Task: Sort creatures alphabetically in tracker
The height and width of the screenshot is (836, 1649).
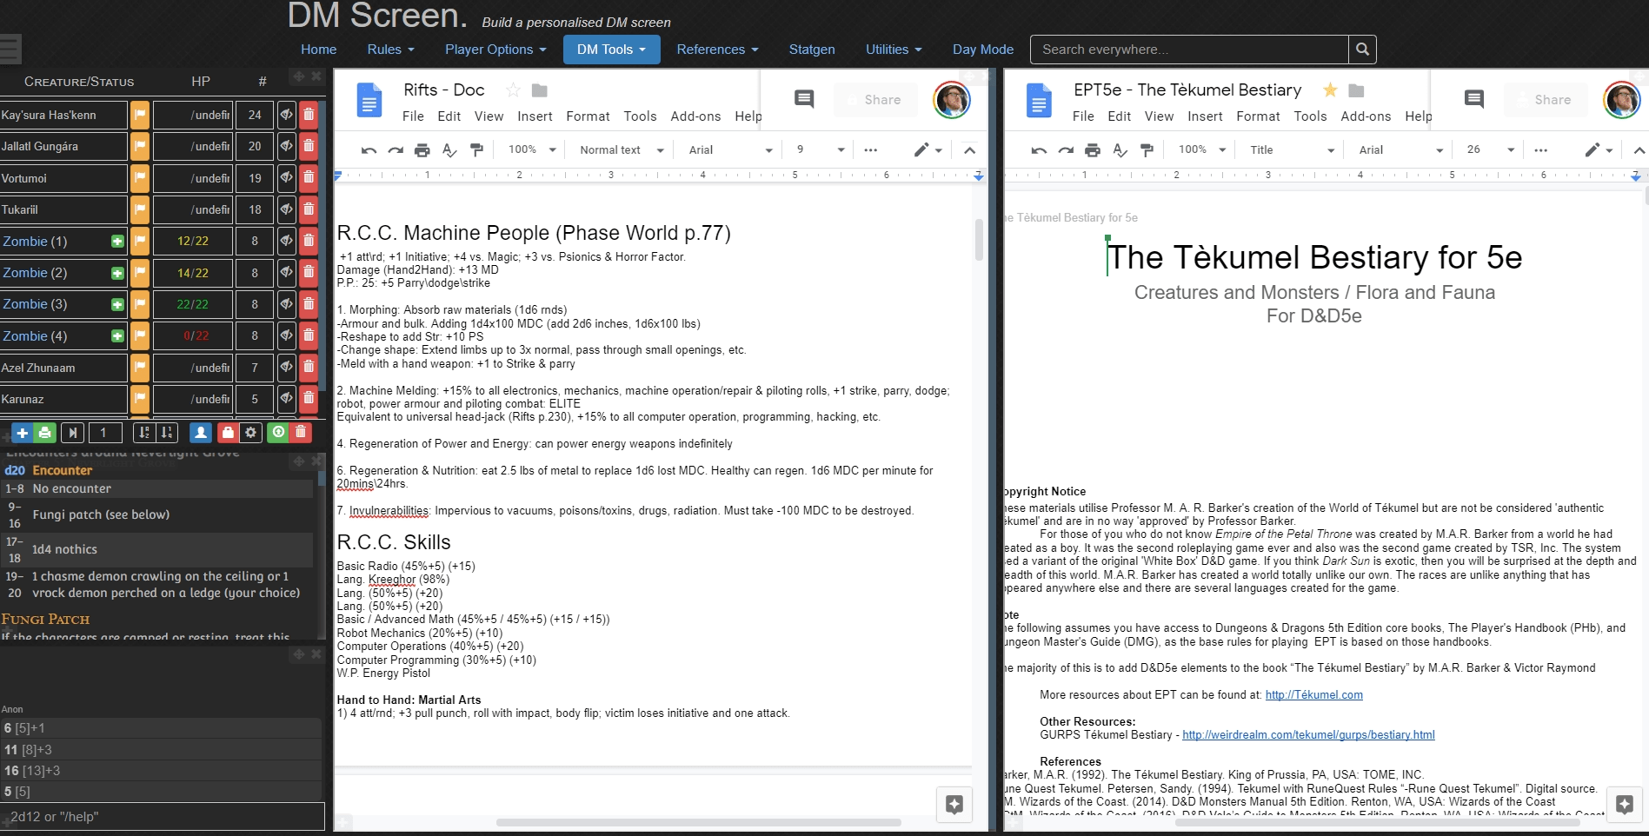Action: point(144,433)
